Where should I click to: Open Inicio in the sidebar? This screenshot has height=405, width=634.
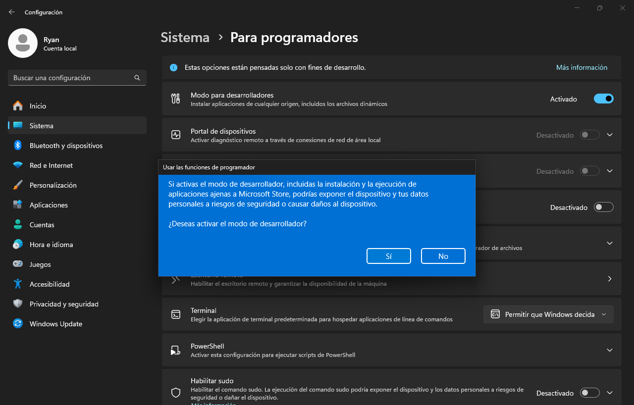coord(77,105)
